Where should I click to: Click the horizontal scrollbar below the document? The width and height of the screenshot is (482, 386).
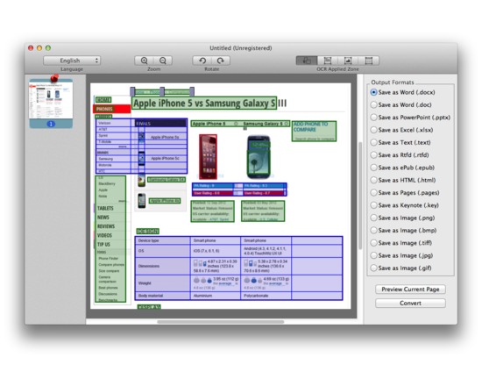pyautogui.click(x=220, y=322)
